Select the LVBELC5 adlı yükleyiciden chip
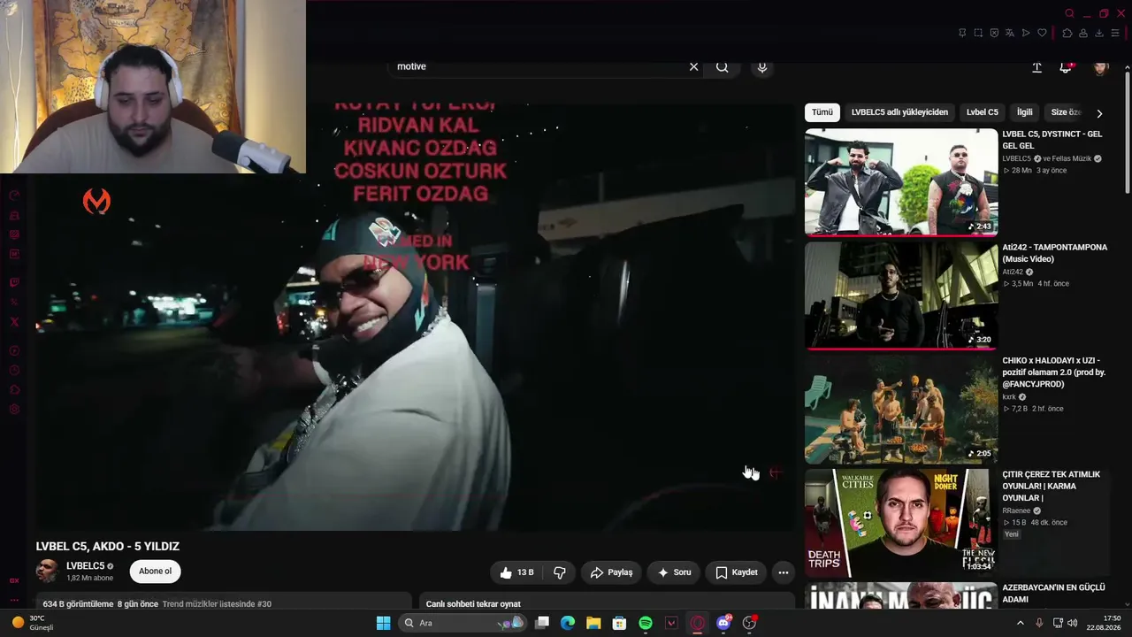 pyautogui.click(x=899, y=112)
